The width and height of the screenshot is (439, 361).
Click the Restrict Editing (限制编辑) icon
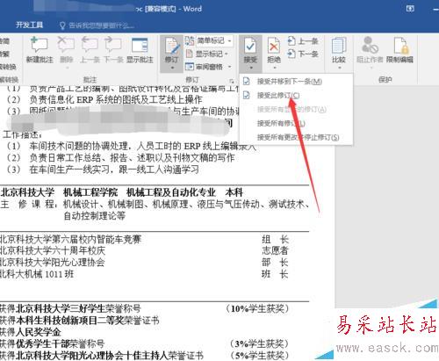[400, 45]
